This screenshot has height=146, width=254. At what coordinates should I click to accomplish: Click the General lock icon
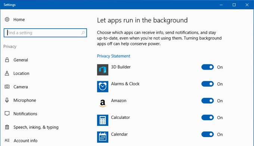[x=7, y=60]
